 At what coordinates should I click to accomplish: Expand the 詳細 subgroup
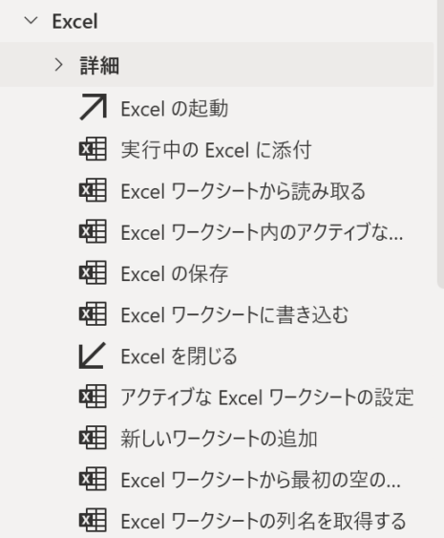(x=59, y=65)
